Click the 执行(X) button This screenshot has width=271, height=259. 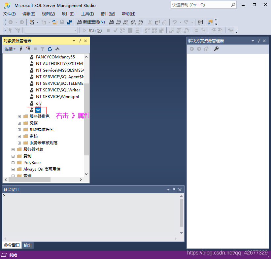click(x=93, y=31)
